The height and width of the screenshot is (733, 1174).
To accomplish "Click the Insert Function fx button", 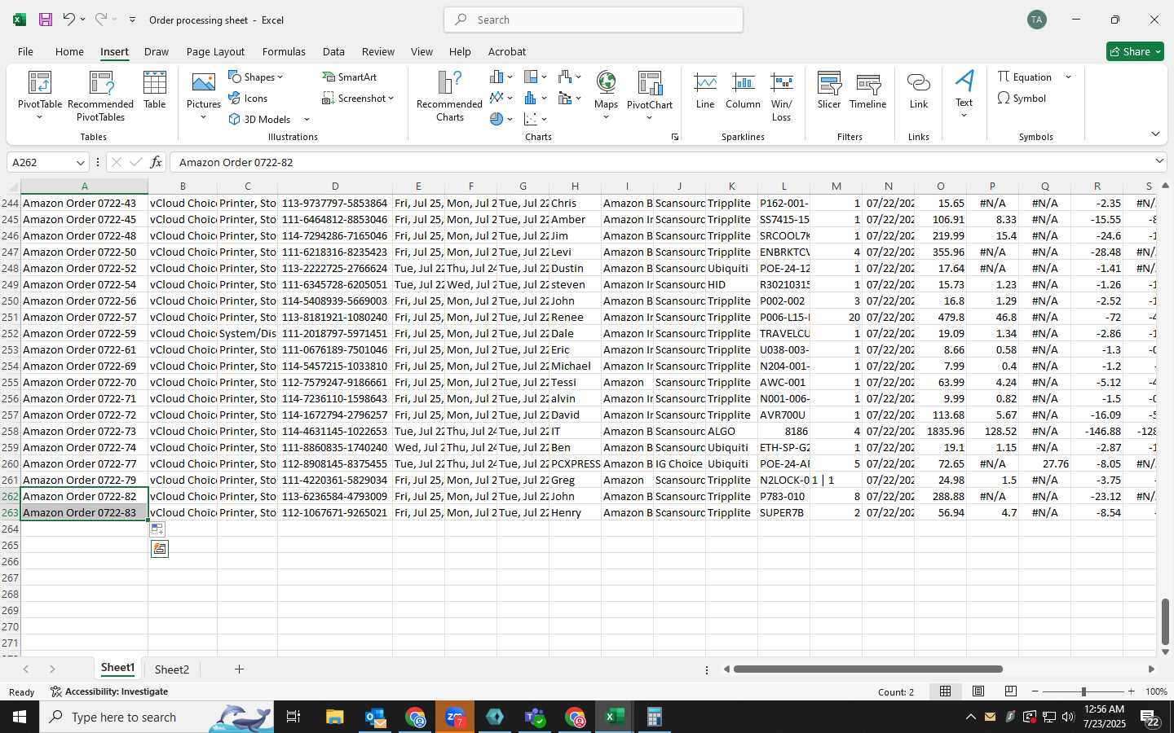I will click(x=156, y=162).
